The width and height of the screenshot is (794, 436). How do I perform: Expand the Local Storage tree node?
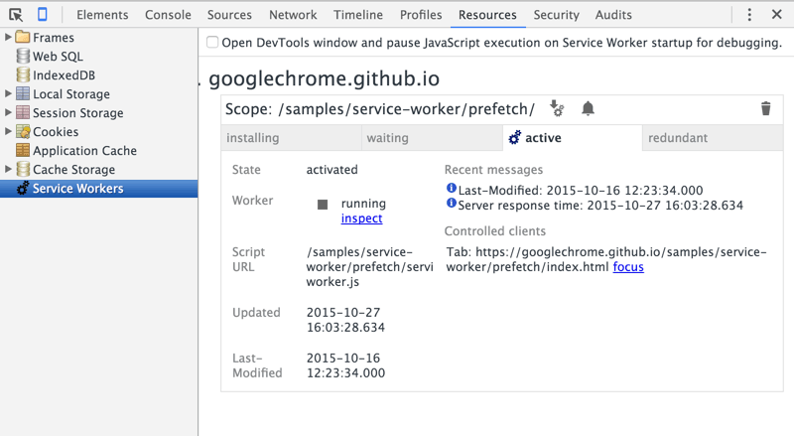[x=8, y=93]
